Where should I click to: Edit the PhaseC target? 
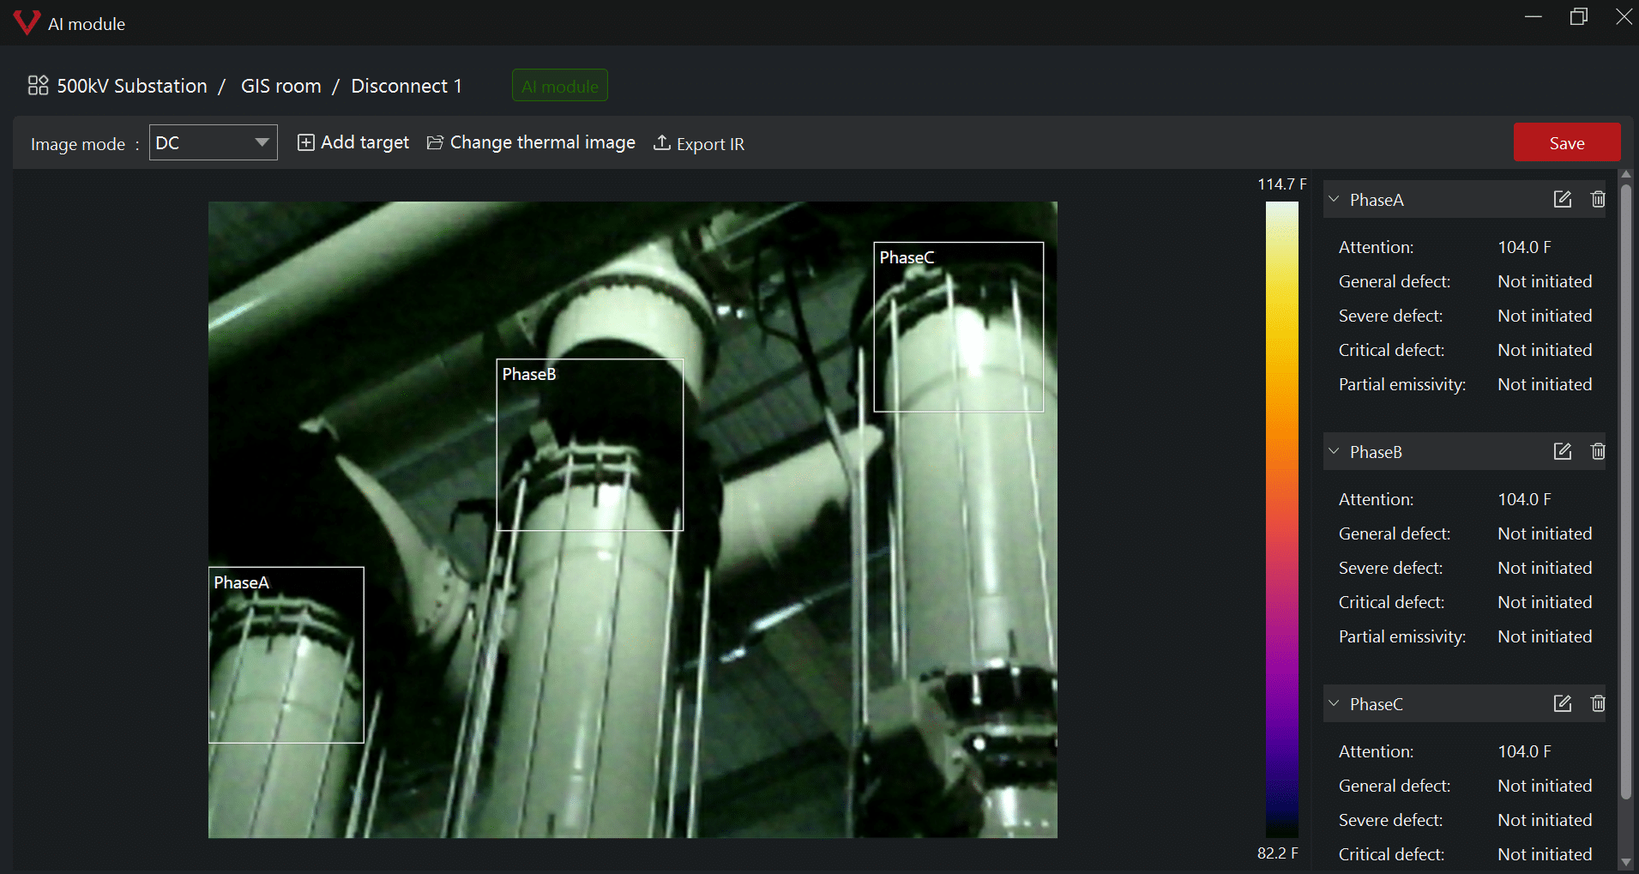(x=1563, y=703)
